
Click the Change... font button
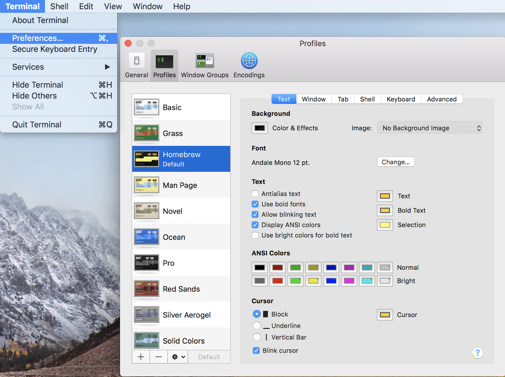tap(396, 162)
